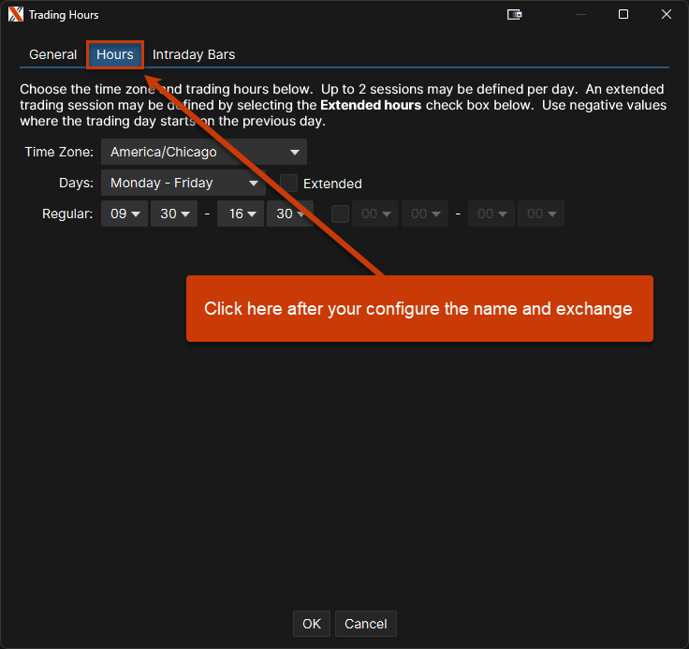Open the Regular start minute 30 dropdown

pos(174,214)
